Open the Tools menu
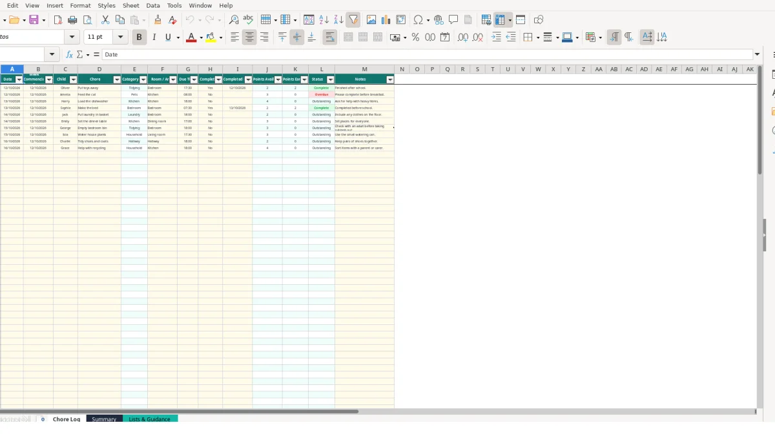 tap(174, 5)
